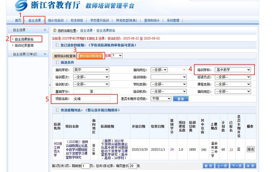Select 自主选课报名 in the left sidebar
276x172 pixels.
pyautogui.click(x=24, y=39)
